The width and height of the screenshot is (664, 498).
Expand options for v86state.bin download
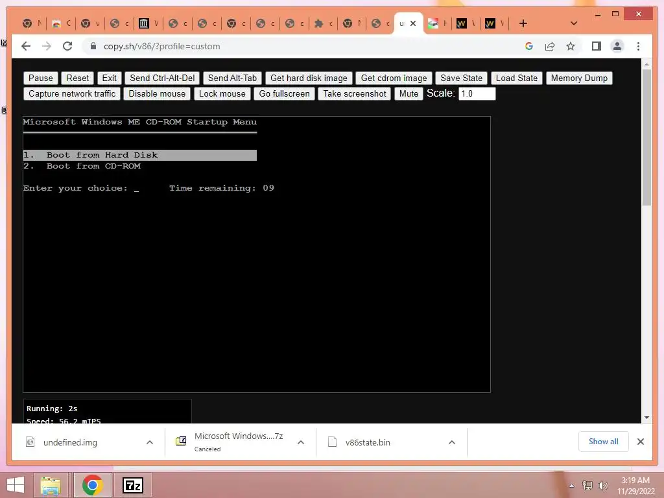452,442
